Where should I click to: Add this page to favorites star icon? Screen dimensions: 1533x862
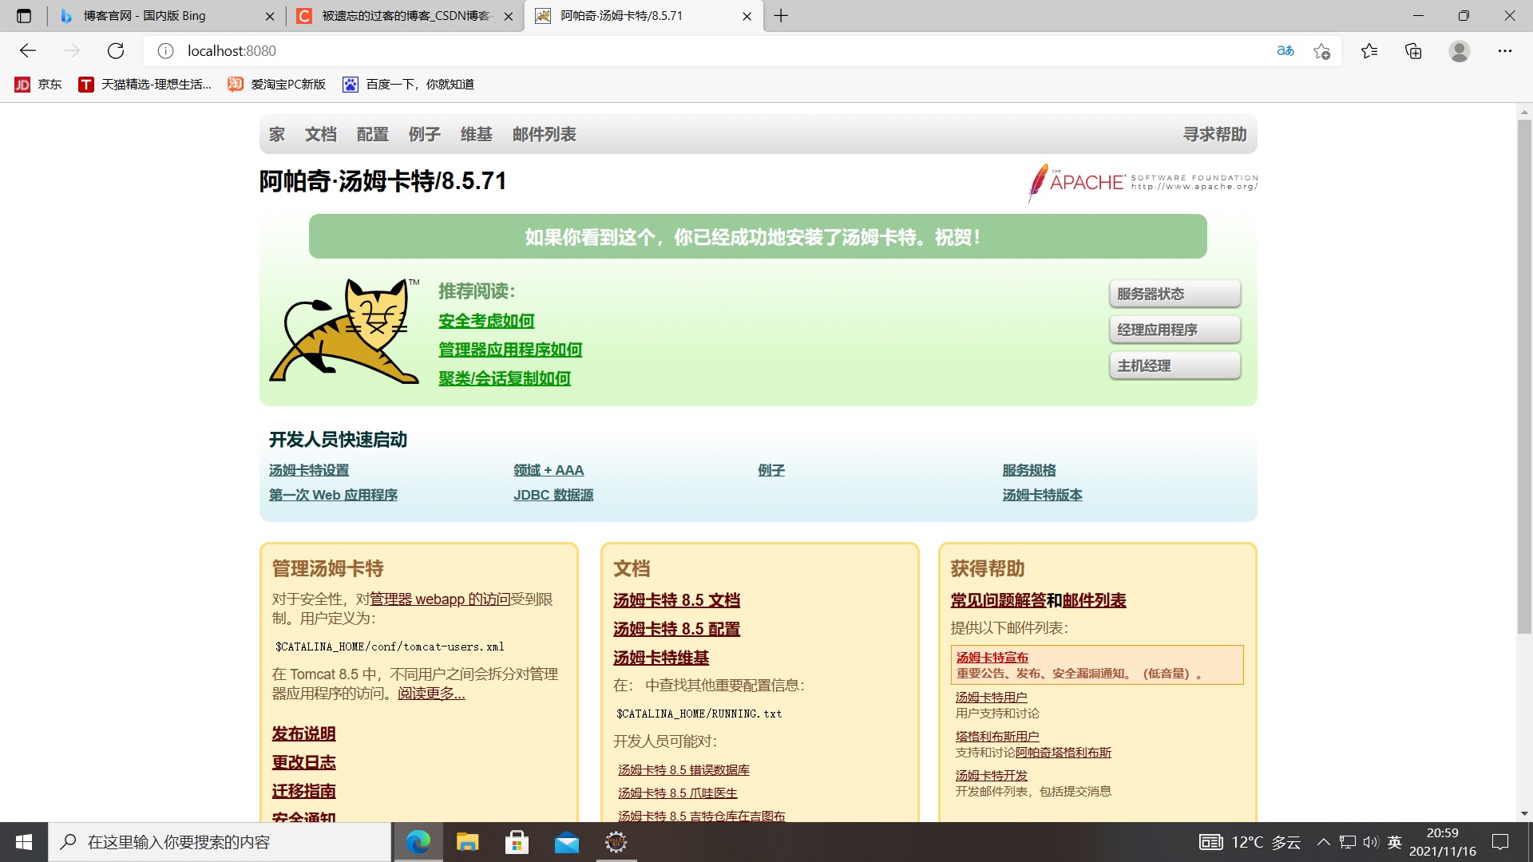pos(1321,51)
